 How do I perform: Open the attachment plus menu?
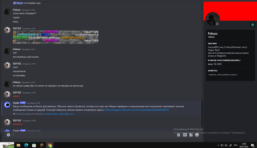tap(8, 135)
